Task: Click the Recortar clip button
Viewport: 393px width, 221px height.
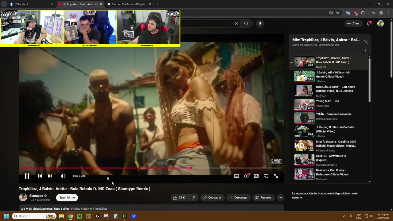Action: (x=264, y=198)
